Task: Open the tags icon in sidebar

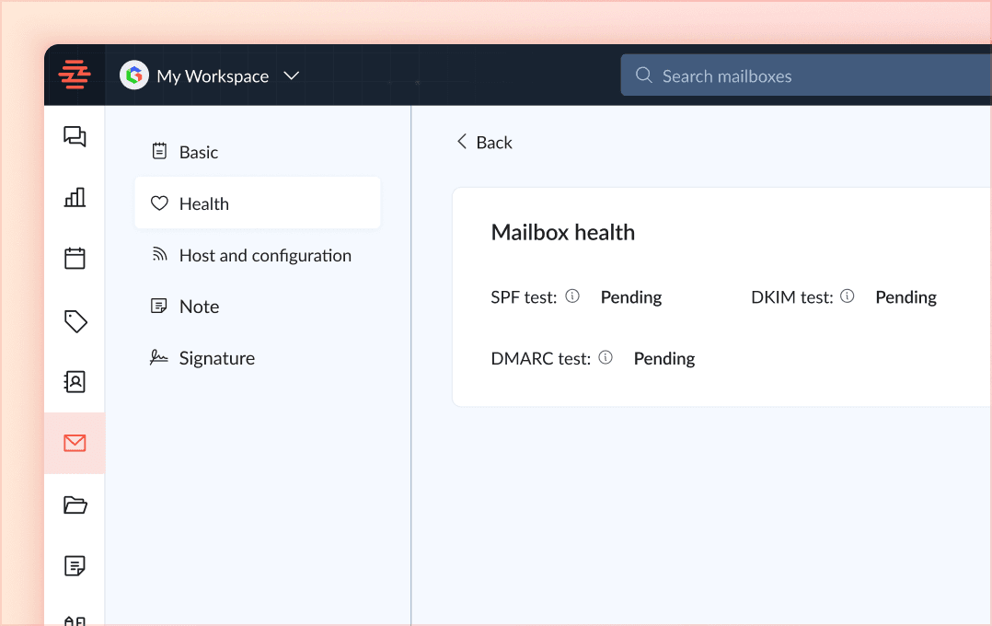Action: click(x=75, y=321)
